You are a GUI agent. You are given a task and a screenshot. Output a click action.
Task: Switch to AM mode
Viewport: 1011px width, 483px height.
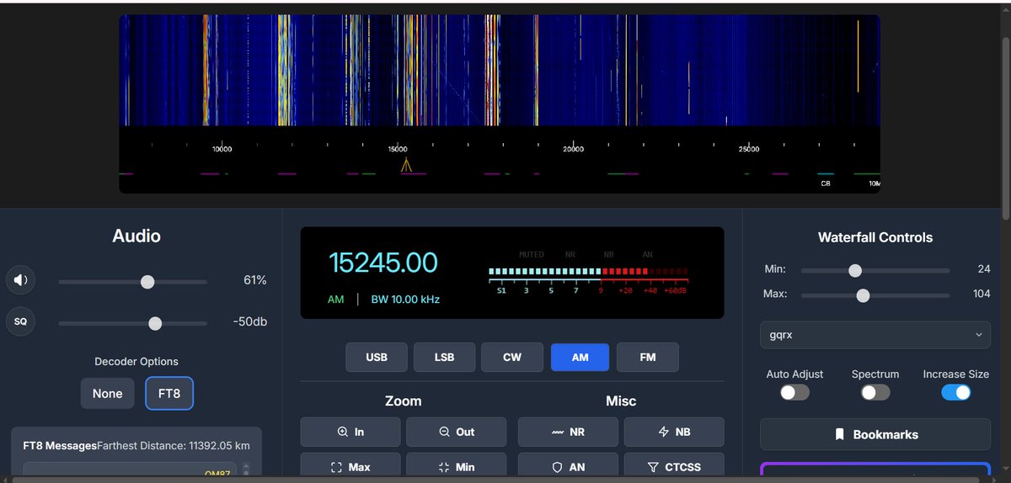coord(580,357)
